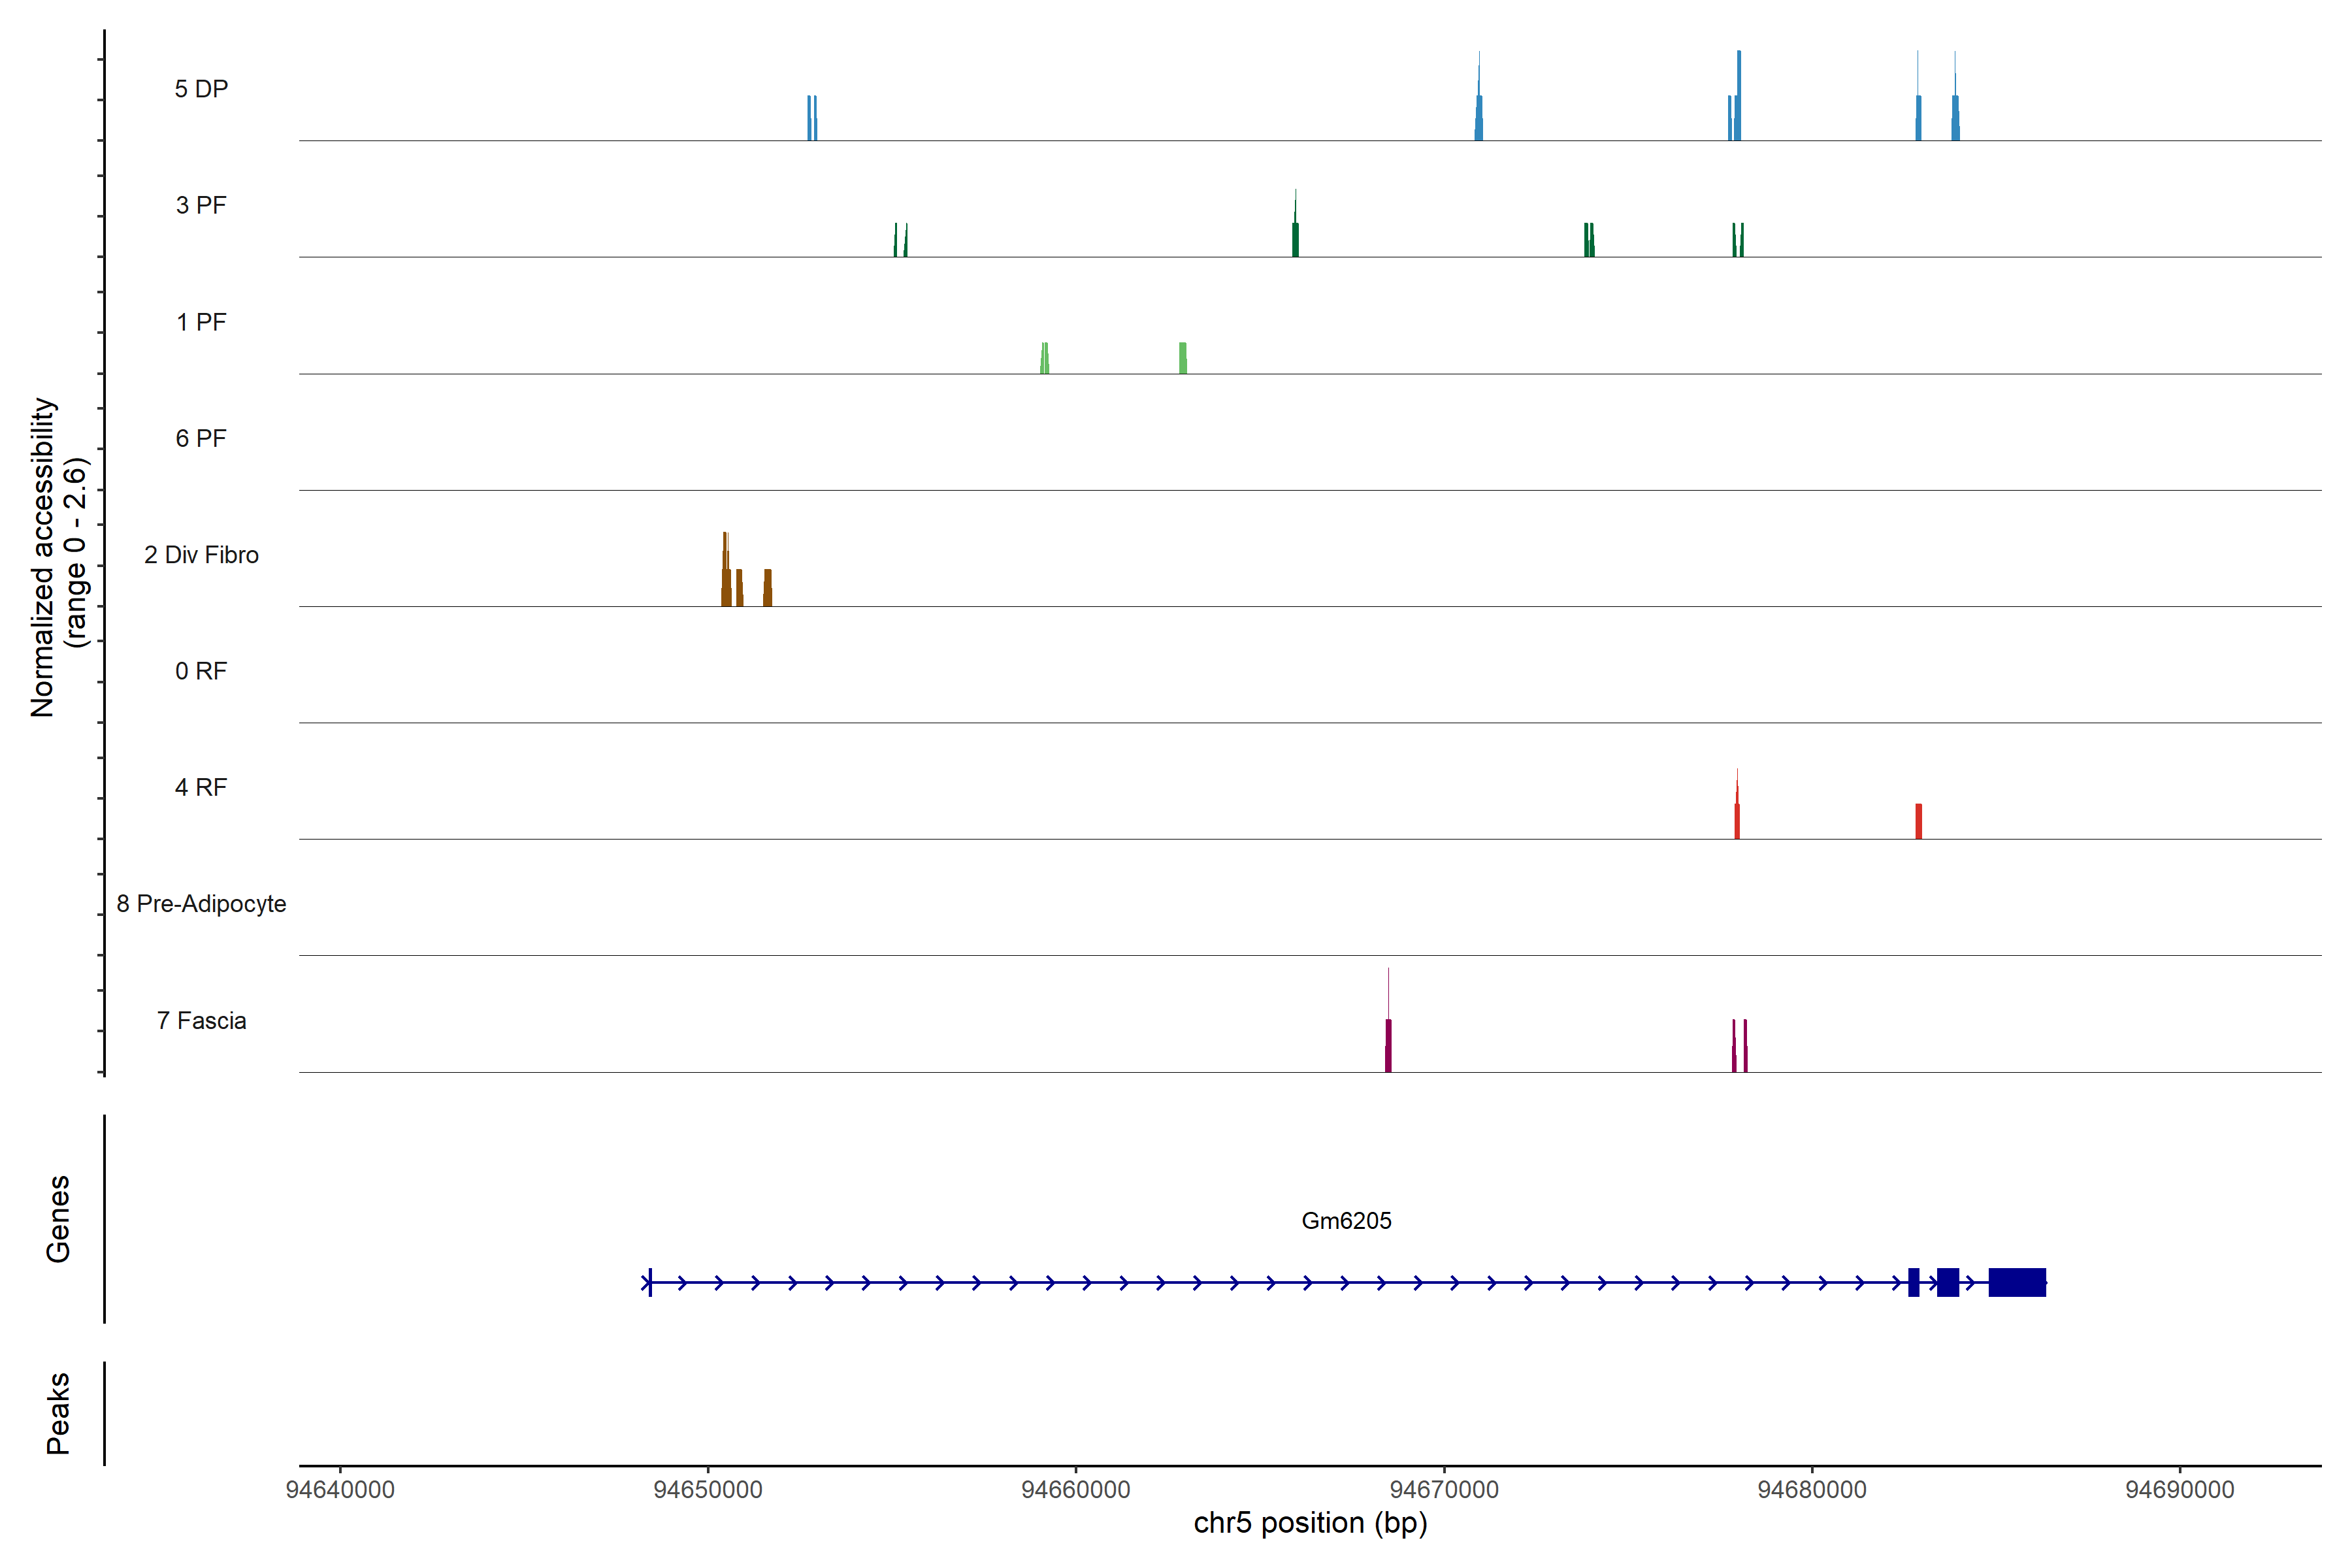
Task: Click the 7 Fascia track label
Action: coord(201,1020)
